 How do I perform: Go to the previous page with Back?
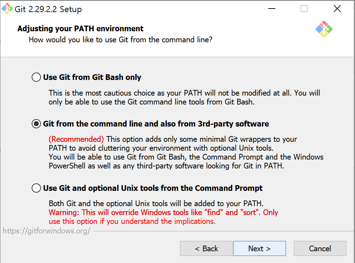click(206, 248)
